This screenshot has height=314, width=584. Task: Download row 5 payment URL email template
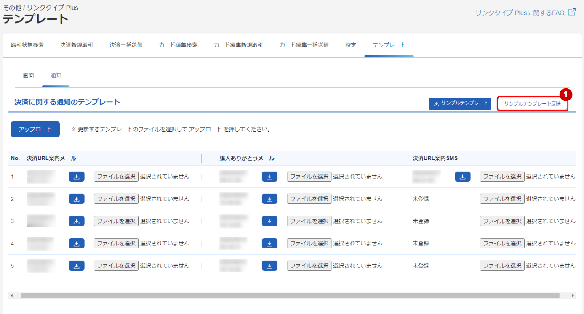click(77, 266)
